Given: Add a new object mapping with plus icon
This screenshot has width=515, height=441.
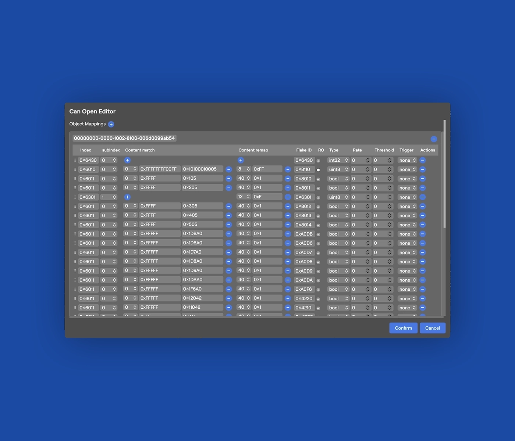Looking at the screenshot, I should (x=111, y=124).
